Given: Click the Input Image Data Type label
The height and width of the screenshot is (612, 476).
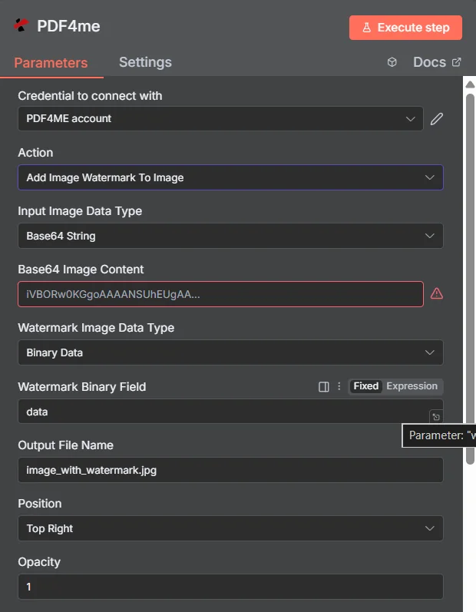Looking at the screenshot, I should coord(80,211).
